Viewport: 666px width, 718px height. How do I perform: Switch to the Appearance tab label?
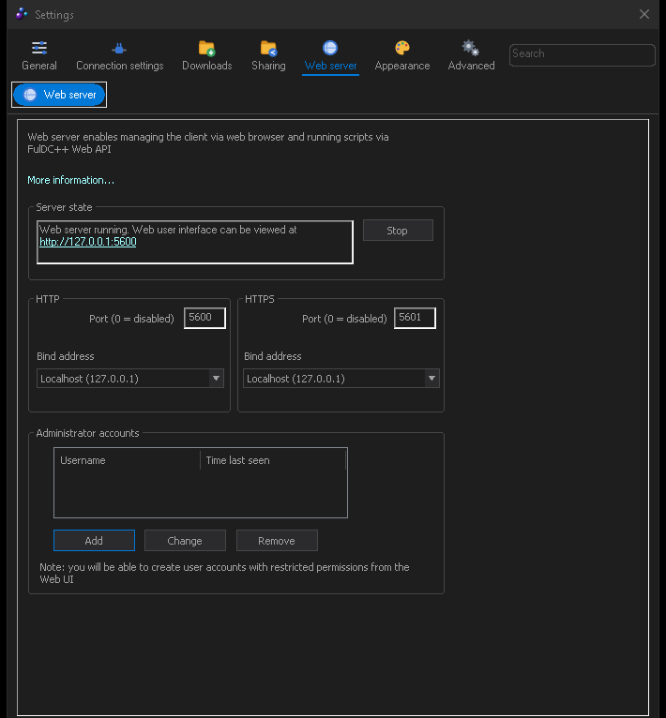point(402,66)
